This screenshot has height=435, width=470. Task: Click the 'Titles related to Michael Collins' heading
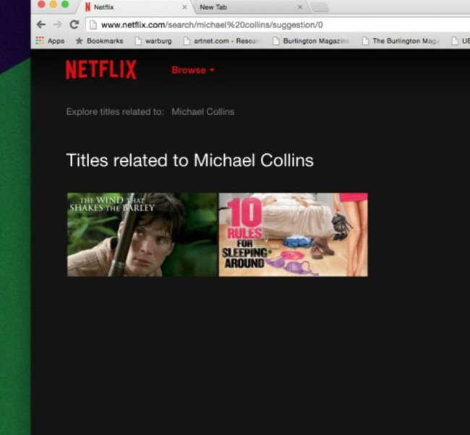pos(189,160)
